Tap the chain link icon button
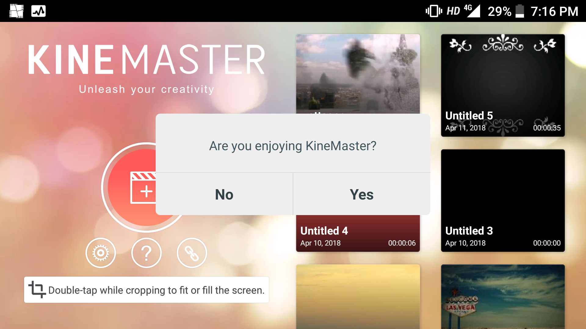 tap(192, 253)
